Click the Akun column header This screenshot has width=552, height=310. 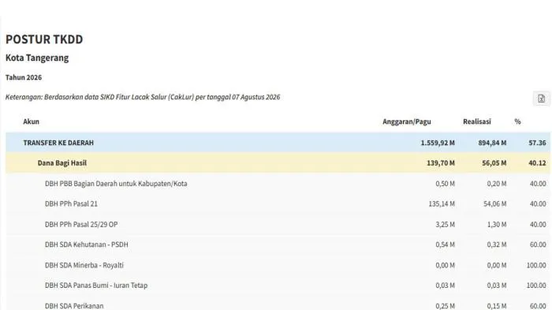pyautogui.click(x=31, y=121)
